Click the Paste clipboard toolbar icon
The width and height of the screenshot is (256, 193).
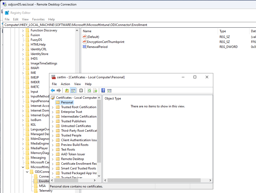pos(81,90)
